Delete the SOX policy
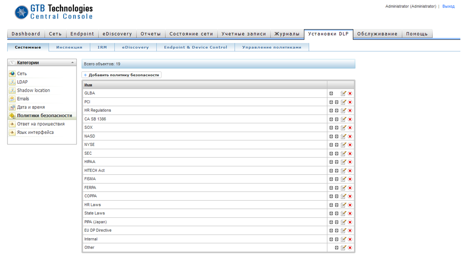 pos(350,127)
